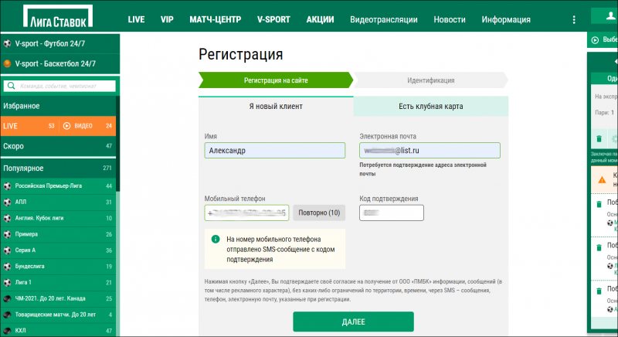
Task: Click the user profile icon
Action: pos(610,15)
